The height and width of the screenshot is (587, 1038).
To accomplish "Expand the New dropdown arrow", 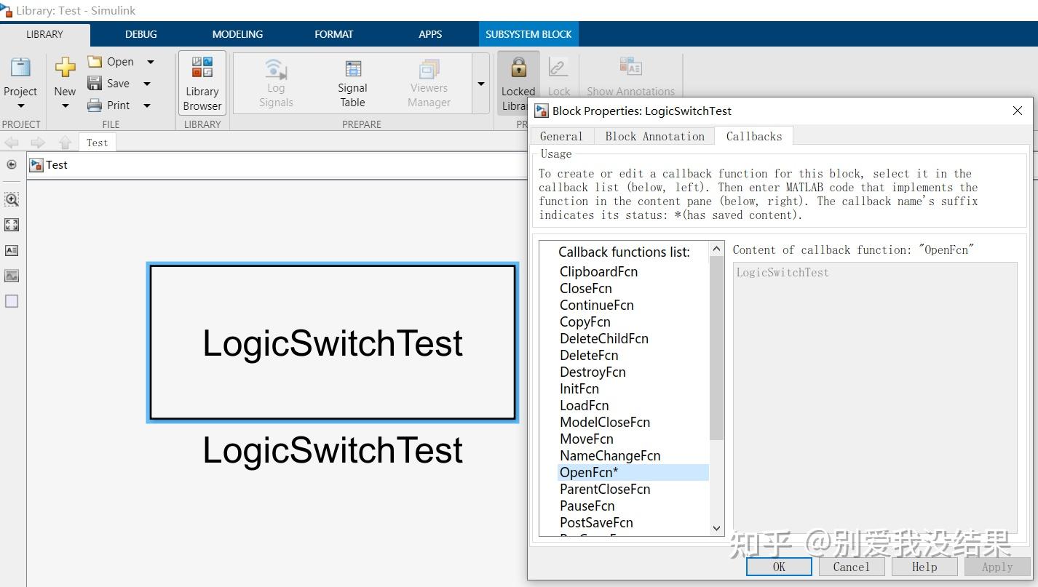I will tap(65, 106).
